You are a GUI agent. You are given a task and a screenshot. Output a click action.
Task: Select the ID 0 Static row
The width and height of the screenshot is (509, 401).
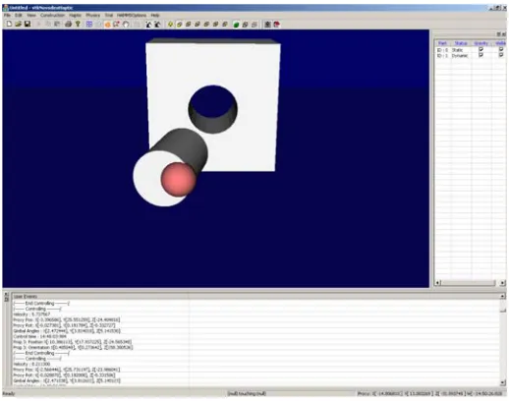[x=471, y=50]
